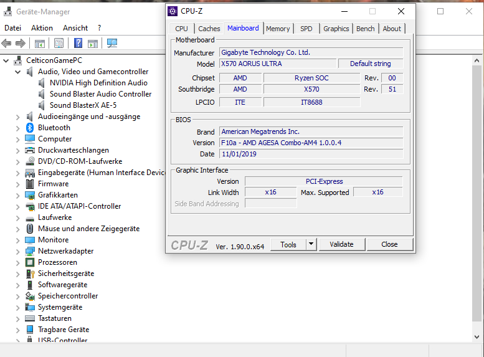
Task: Click the IT8688 LPCIO value
Action: click(x=311, y=102)
